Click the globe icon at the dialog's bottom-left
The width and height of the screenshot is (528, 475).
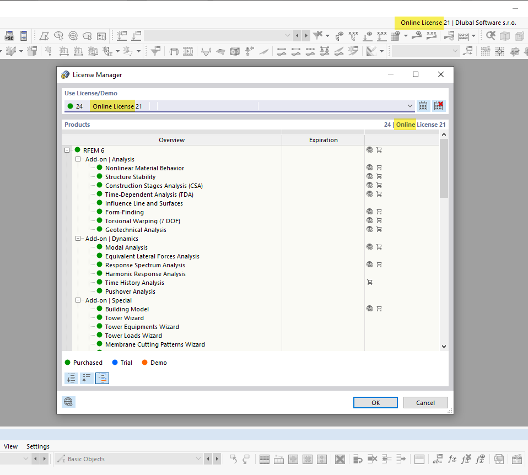[68, 402]
